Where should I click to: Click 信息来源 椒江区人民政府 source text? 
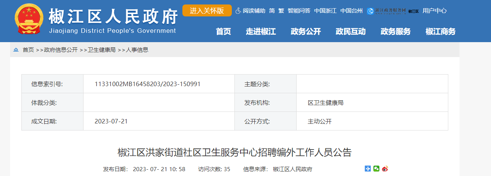coord(278,169)
